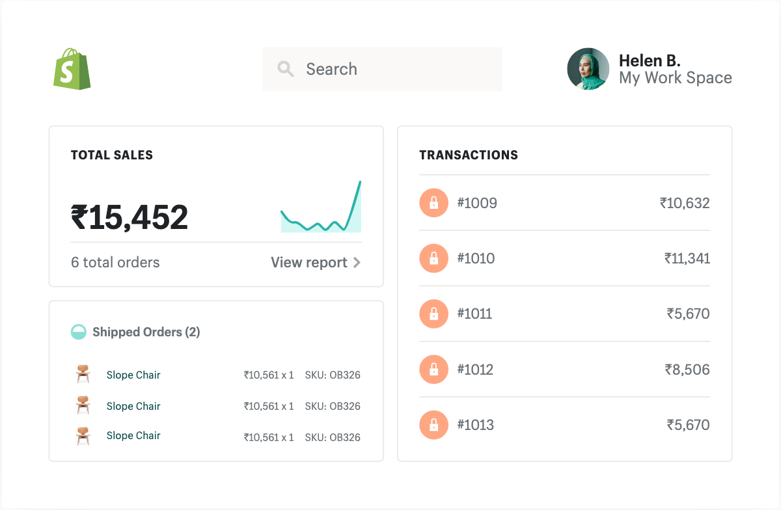Click the lock icon for order #1010

(x=433, y=258)
